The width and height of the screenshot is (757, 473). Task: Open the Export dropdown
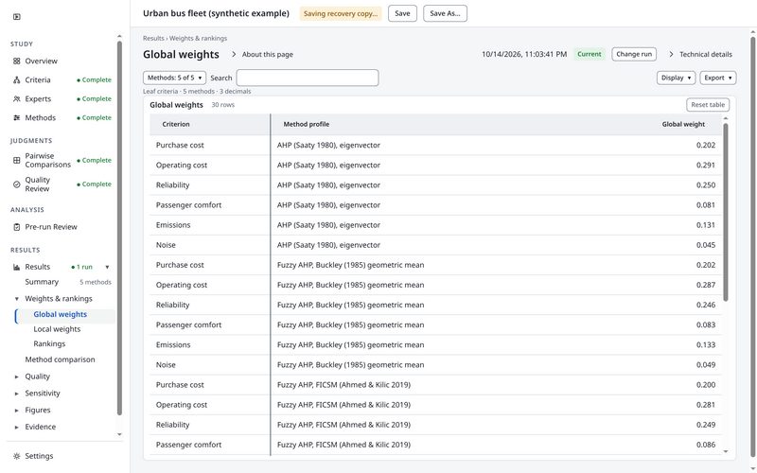point(718,78)
